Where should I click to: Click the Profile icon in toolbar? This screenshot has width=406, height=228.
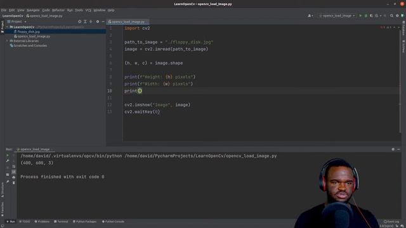tap(377, 16)
